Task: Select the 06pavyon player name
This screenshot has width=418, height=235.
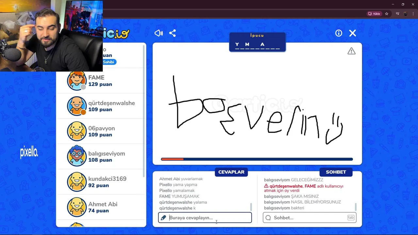Action: coord(102,128)
